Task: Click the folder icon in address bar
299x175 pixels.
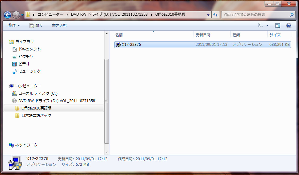Action: pos(28,14)
